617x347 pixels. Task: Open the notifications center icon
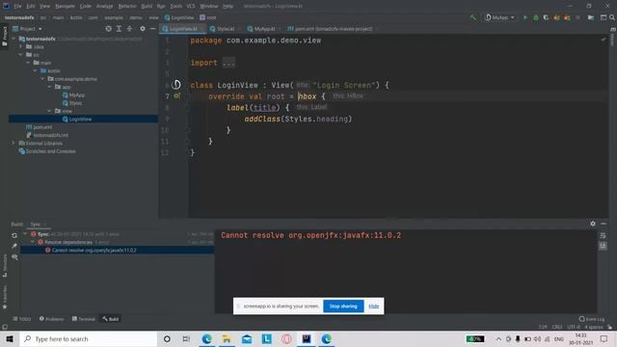point(604,338)
